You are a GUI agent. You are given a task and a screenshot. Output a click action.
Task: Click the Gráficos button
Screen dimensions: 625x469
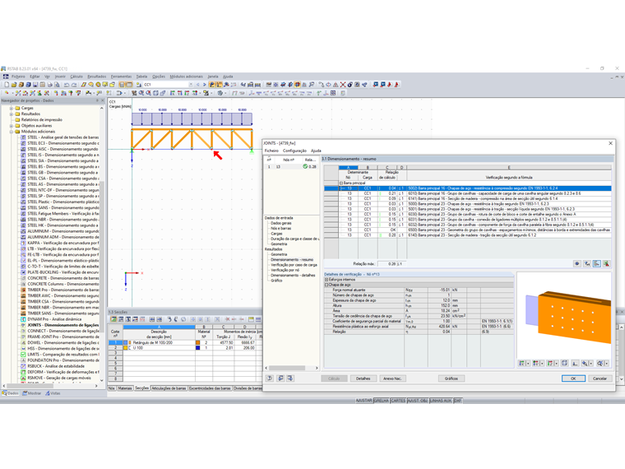451,378
